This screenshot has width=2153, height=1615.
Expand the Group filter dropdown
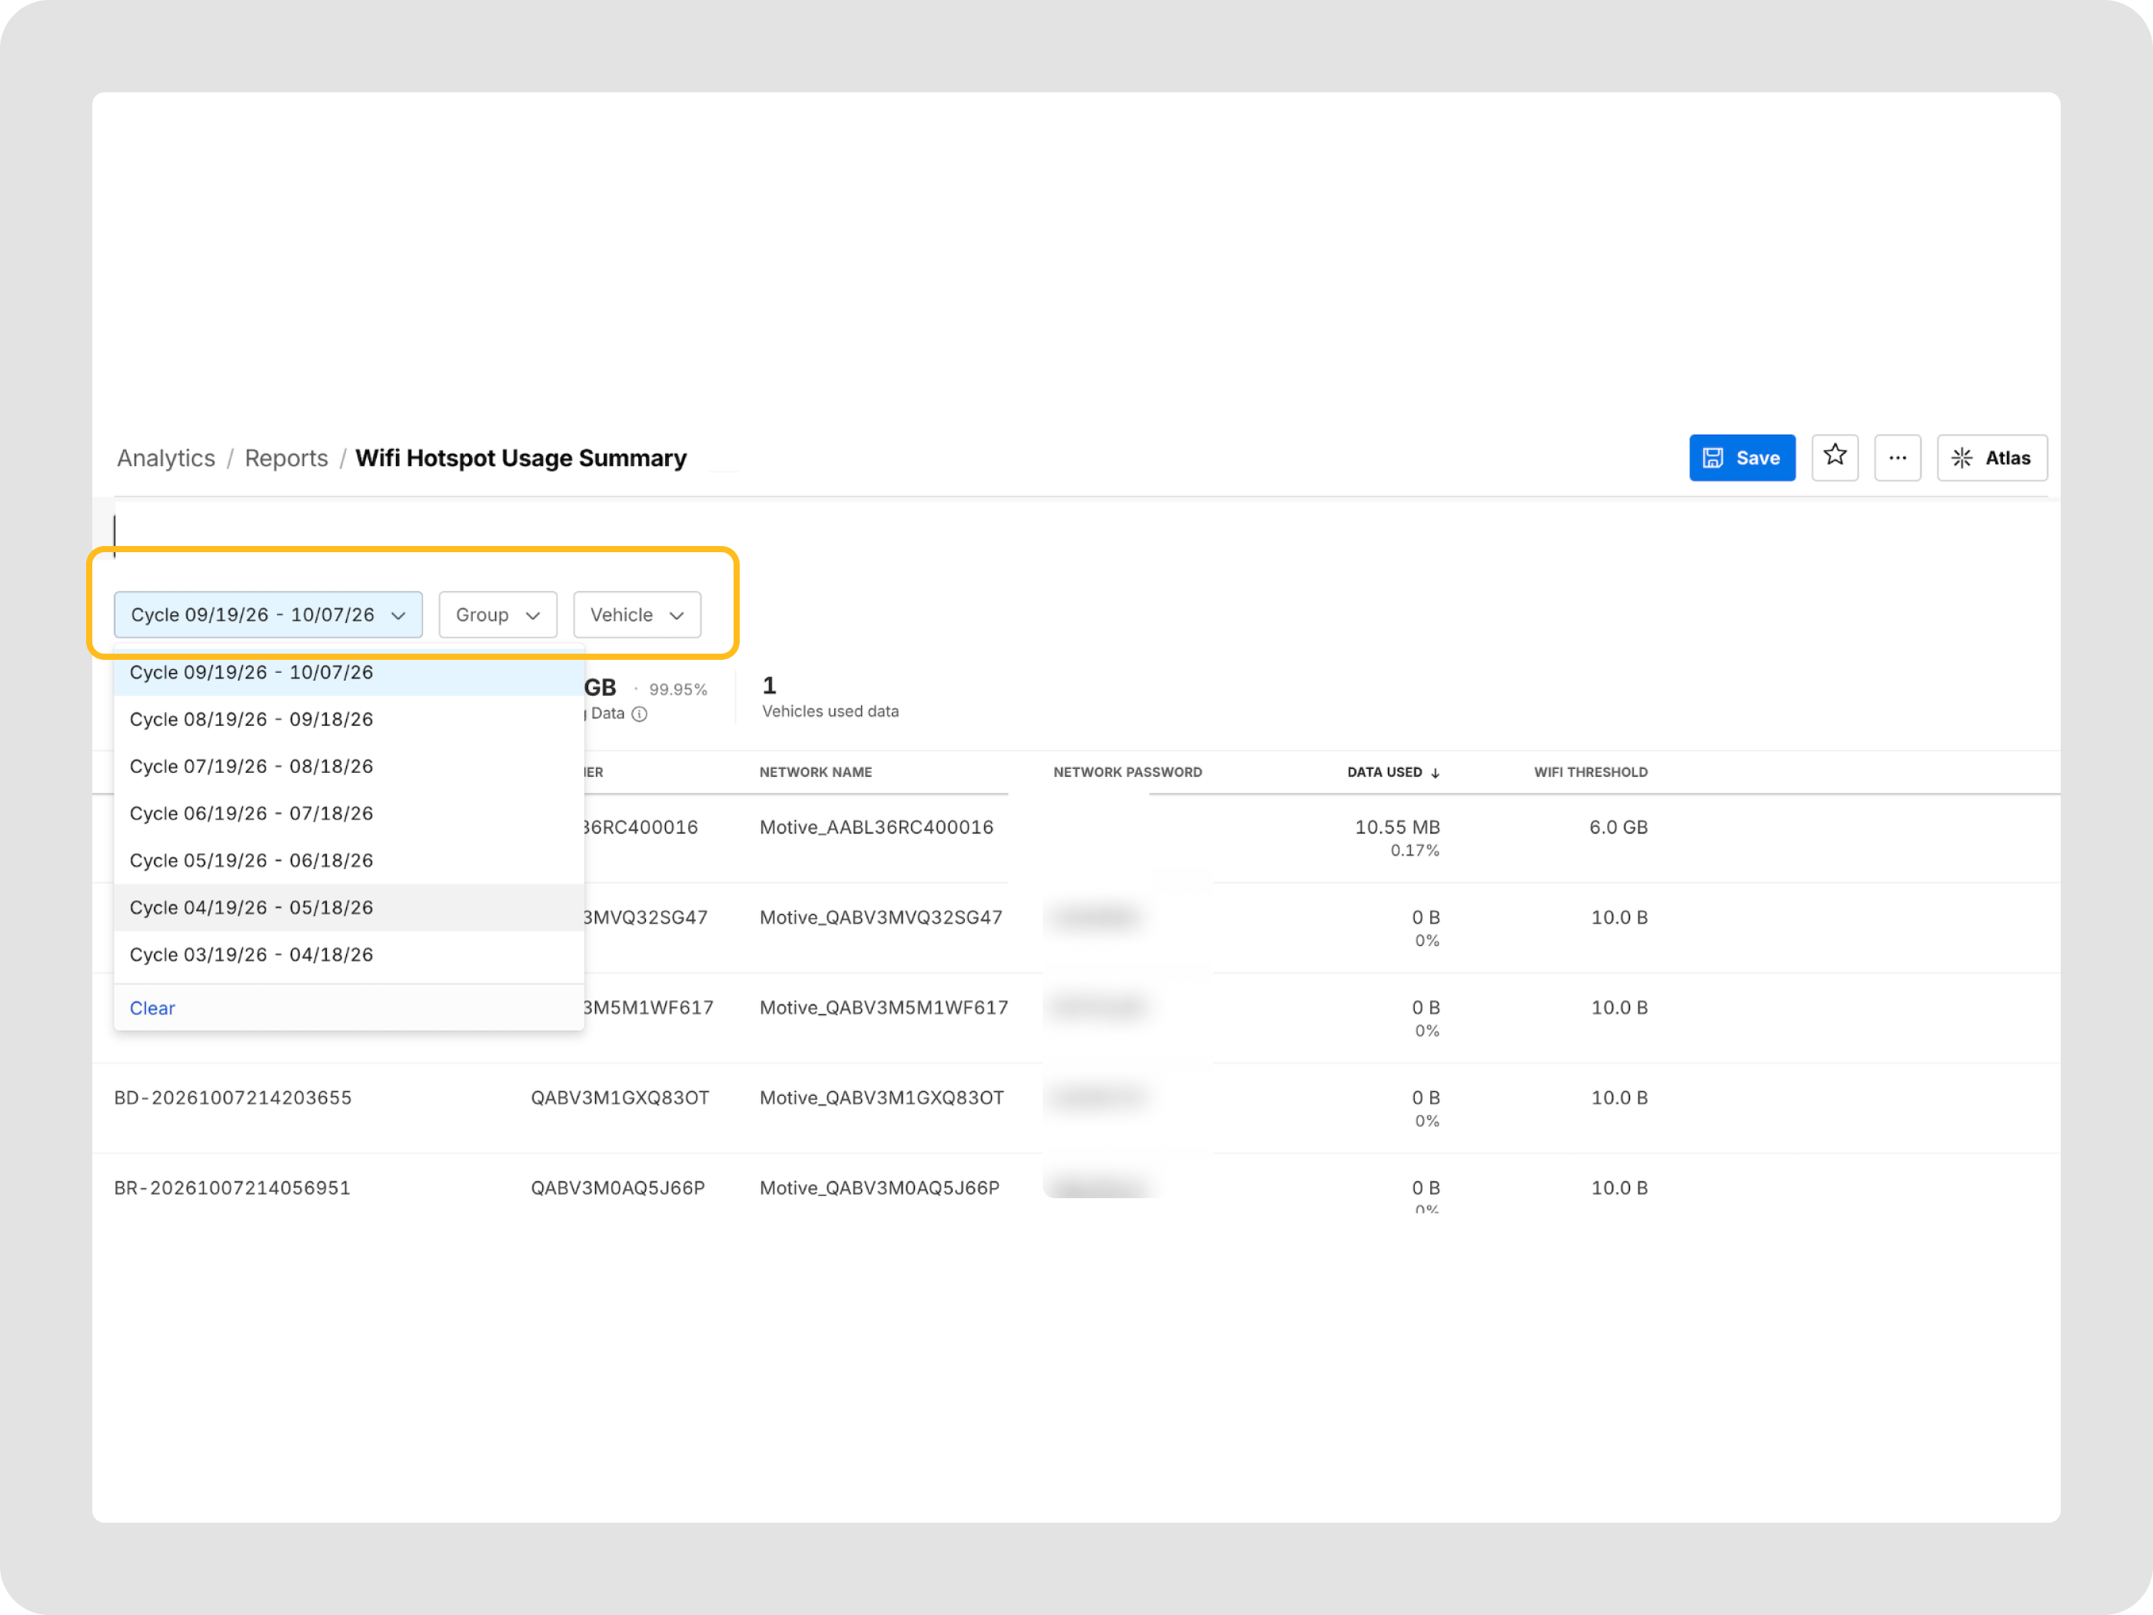click(497, 614)
